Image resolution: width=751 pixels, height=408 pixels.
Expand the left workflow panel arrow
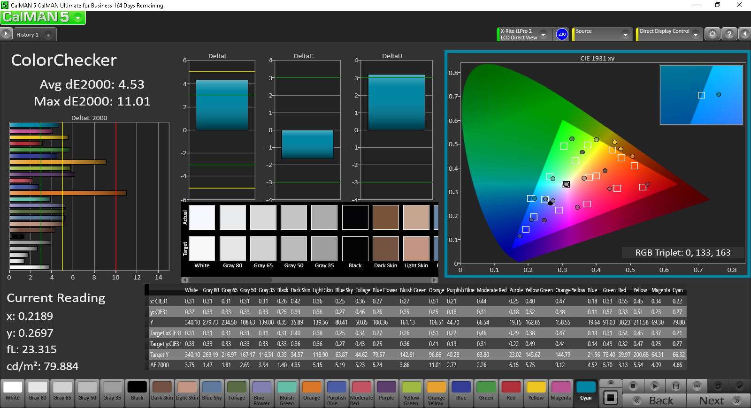6,34
